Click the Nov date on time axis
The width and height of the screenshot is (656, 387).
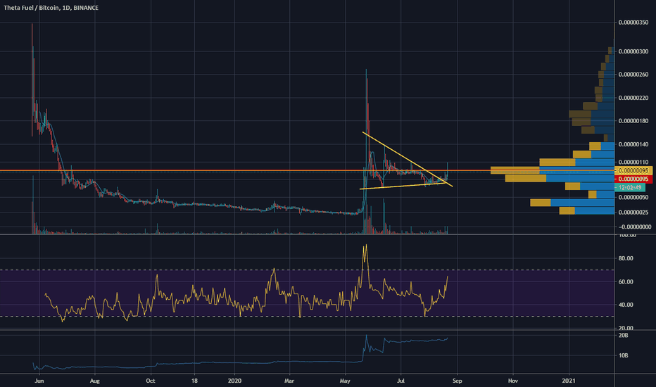[x=513, y=381]
